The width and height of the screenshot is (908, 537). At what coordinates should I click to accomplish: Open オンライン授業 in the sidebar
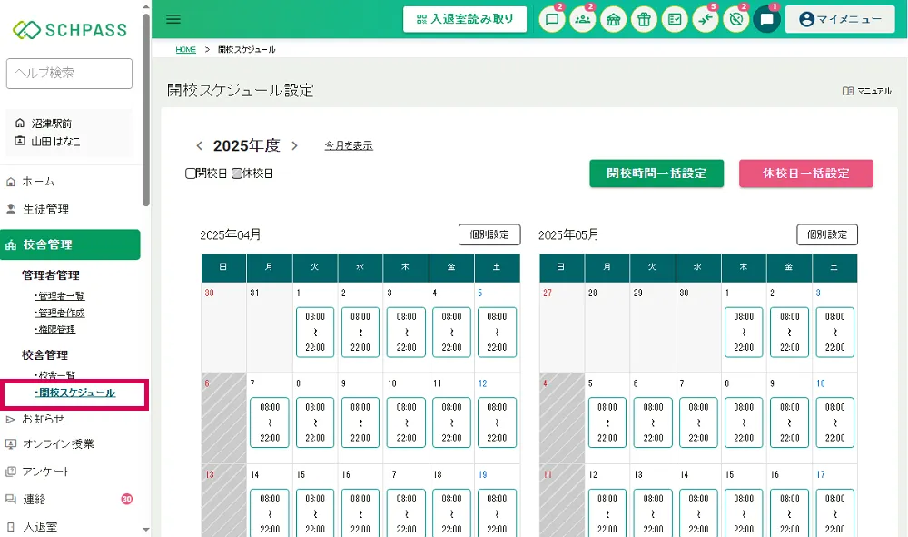click(58, 444)
